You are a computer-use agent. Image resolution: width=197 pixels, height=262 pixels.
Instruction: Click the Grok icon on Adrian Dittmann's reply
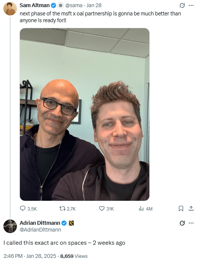tap(182, 223)
